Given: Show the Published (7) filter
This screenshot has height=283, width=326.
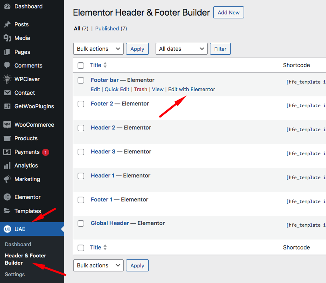Looking at the screenshot, I should (111, 28).
